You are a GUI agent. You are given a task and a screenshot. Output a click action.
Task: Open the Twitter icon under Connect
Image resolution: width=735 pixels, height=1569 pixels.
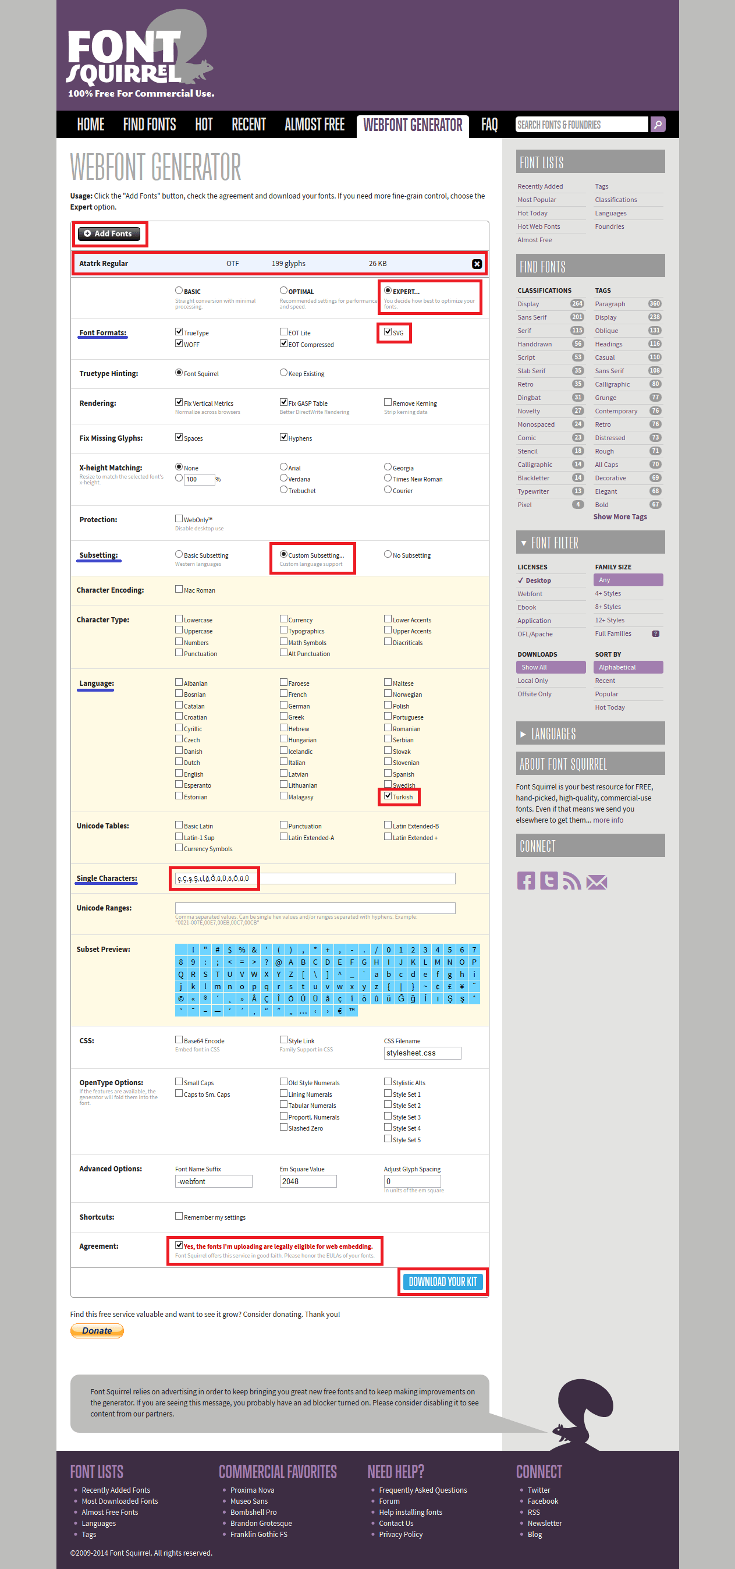click(x=549, y=881)
